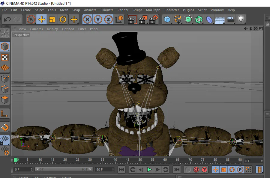Enable Axis mode L-shaped icon
This screenshot has width=270, height=178.
(5, 114)
